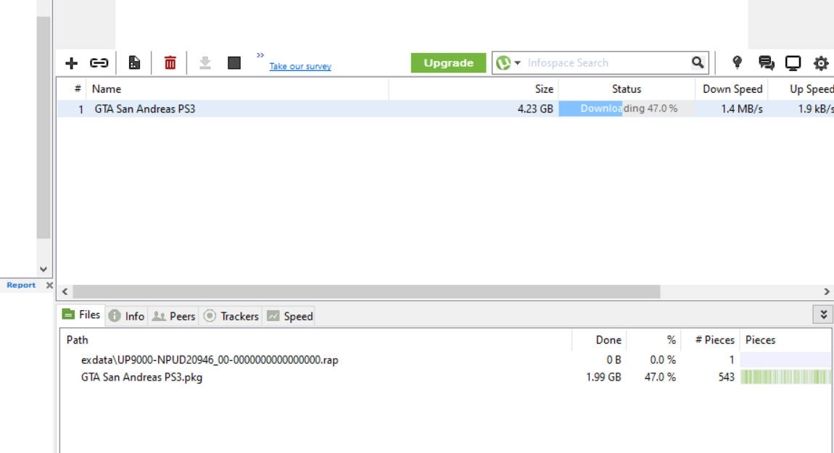
Task: Click the remote monitor icon
Action: pos(793,63)
